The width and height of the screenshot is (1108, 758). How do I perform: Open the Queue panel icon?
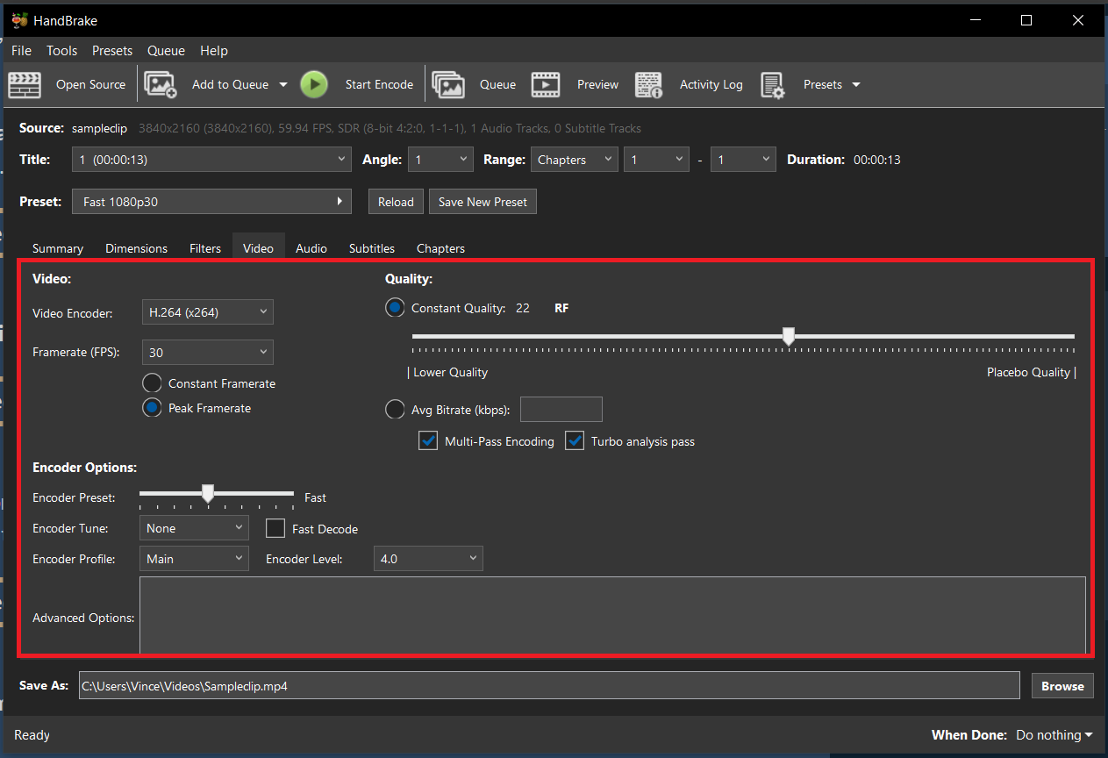(448, 84)
